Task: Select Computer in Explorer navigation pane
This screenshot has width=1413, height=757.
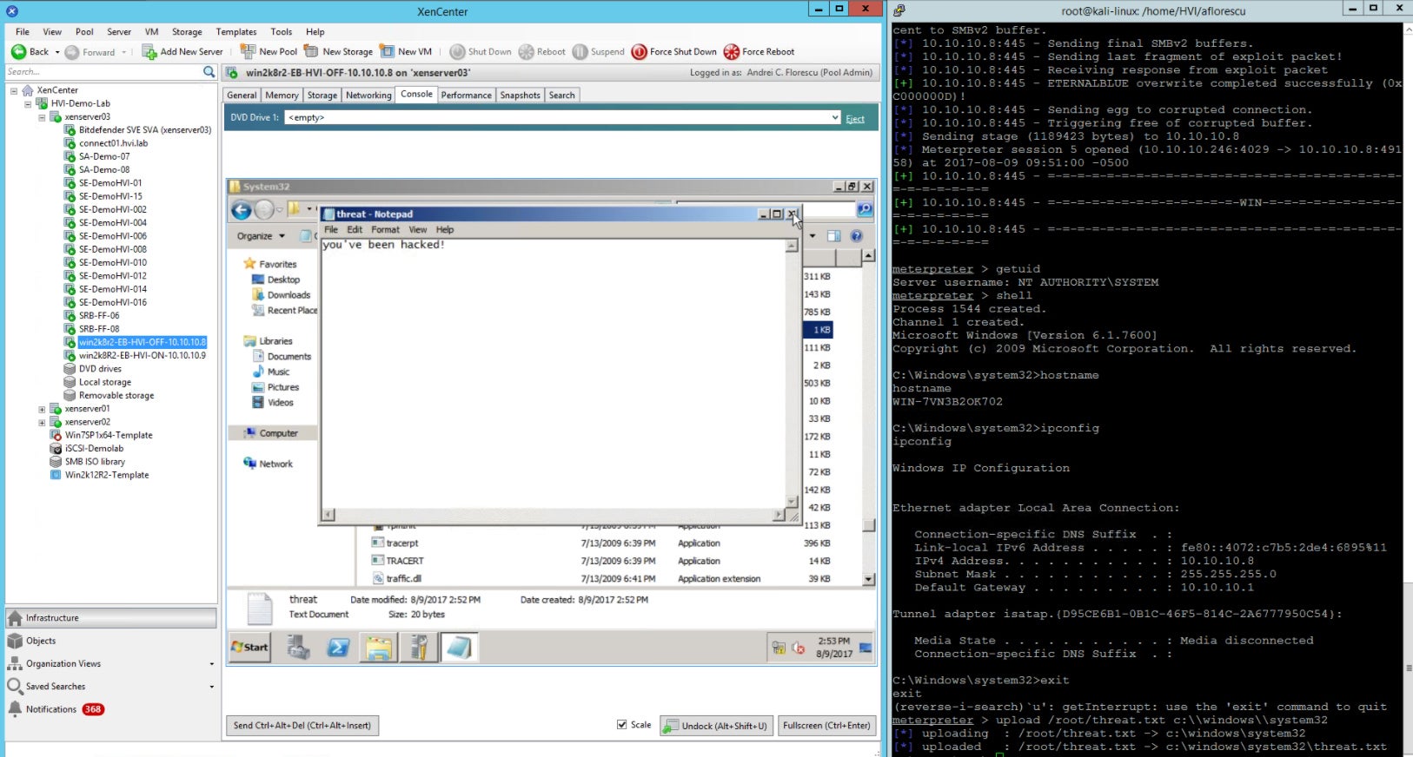Action: coord(278,433)
